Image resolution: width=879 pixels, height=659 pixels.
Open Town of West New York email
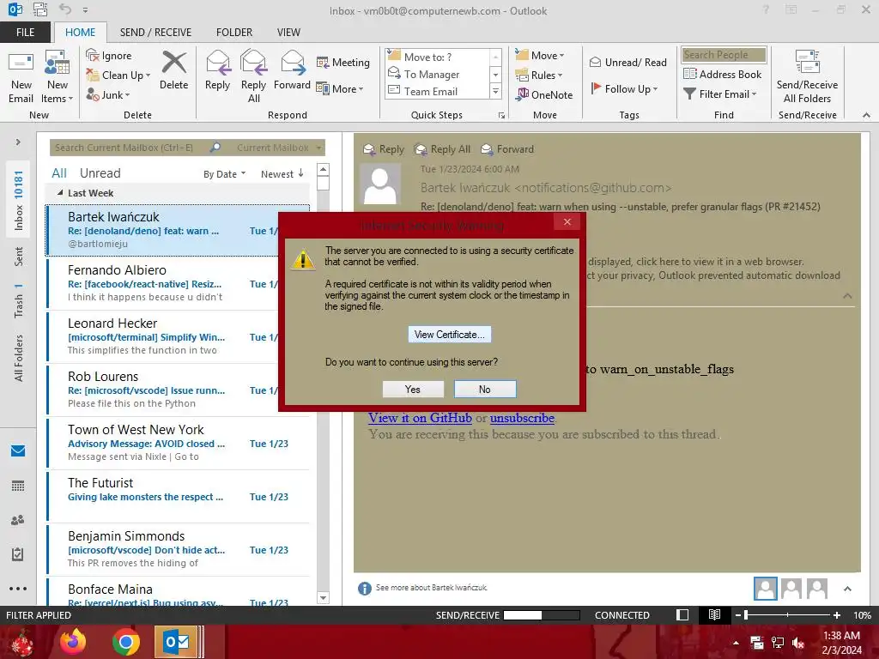(179, 443)
